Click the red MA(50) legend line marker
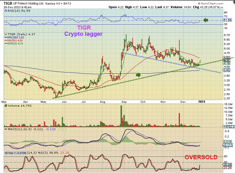 tap(6, 40)
